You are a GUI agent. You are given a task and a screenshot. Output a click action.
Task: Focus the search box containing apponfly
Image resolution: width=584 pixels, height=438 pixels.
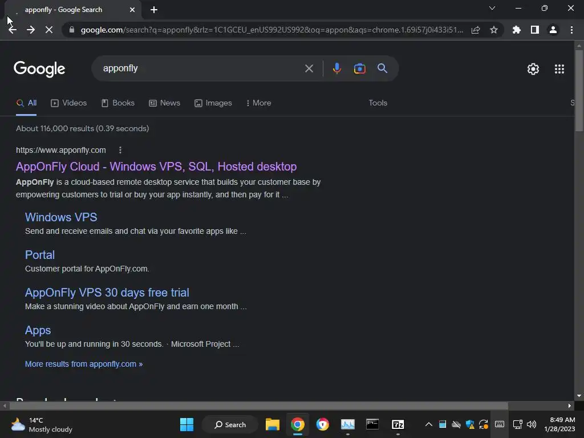(201, 68)
